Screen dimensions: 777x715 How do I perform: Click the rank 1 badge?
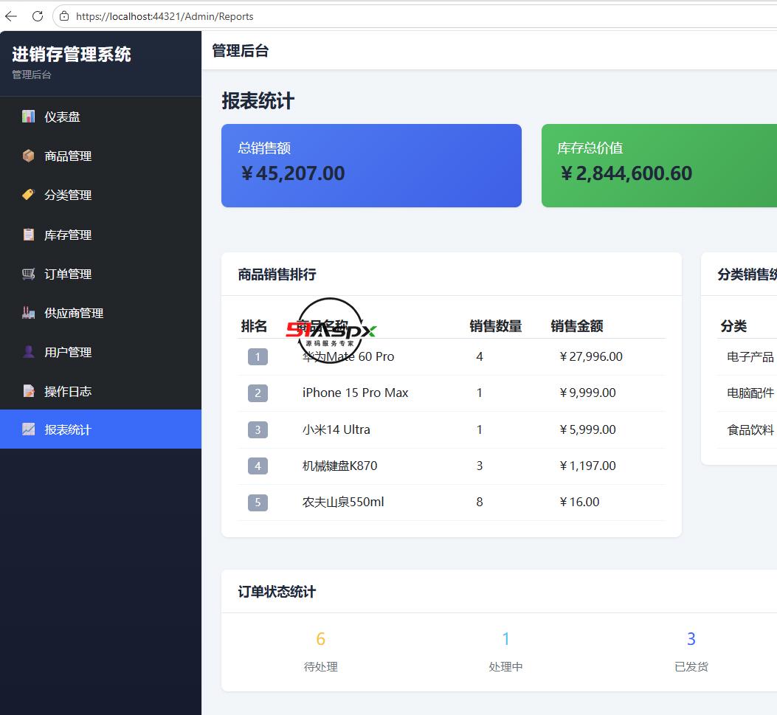point(258,356)
